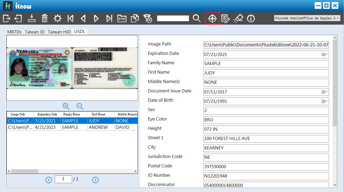
Task: Jump to the first record
Action: (x=70, y=18)
